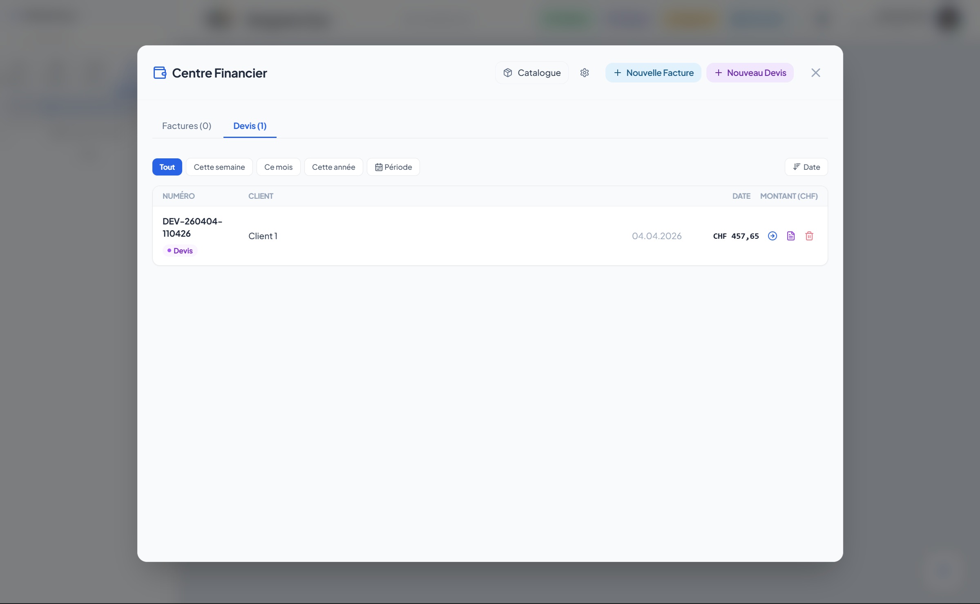Open quote DEV-260404-110426
The image size is (980, 604).
click(x=192, y=227)
